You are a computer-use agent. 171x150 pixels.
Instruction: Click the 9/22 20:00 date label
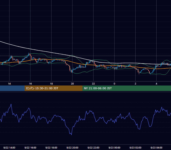(x=72, y=147)
